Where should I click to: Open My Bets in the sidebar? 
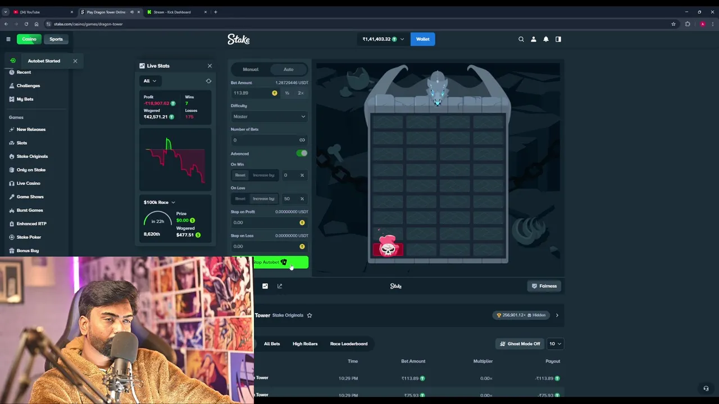tap(25, 99)
